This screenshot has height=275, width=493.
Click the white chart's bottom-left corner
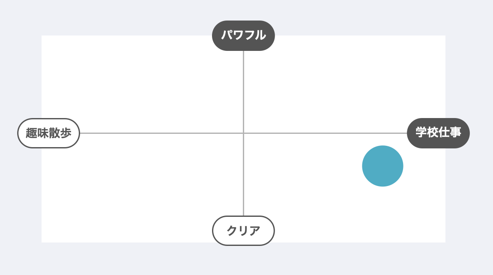[x=43, y=241]
